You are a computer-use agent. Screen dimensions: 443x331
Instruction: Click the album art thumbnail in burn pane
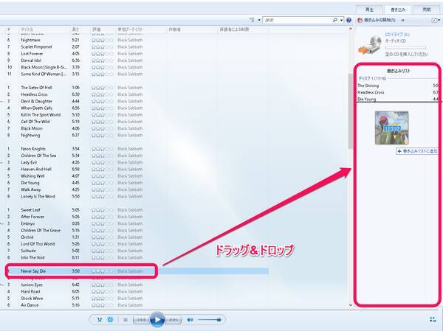click(x=391, y=128)
